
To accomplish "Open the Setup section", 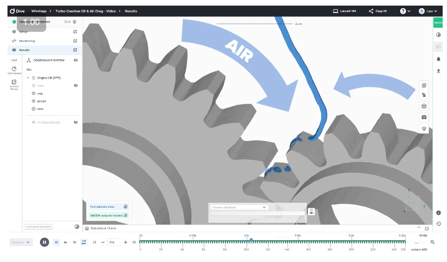I will coord(23,32).
